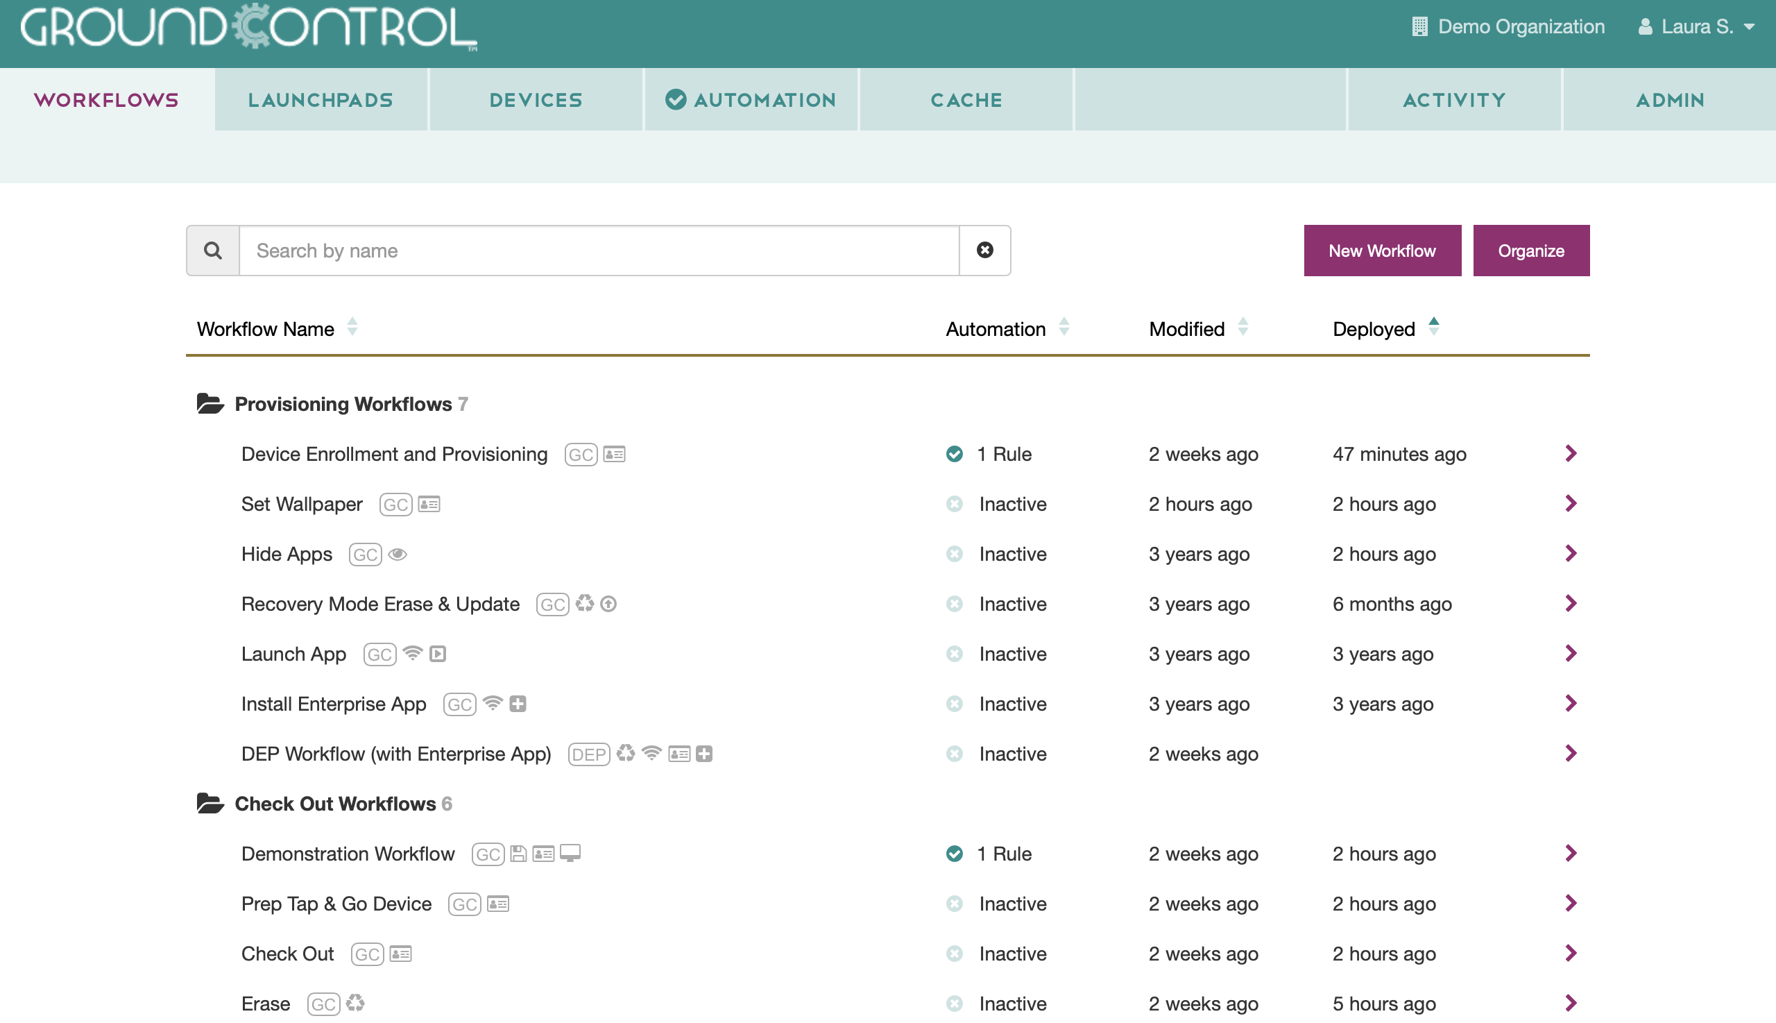Click the search magnifier icon

coord(213,251)
